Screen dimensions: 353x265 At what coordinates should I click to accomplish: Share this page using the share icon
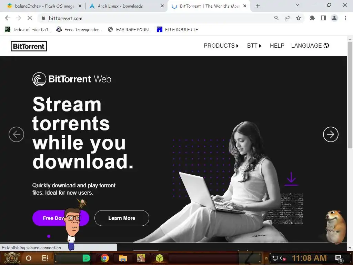pyautogui.click(x=288, y=18)
